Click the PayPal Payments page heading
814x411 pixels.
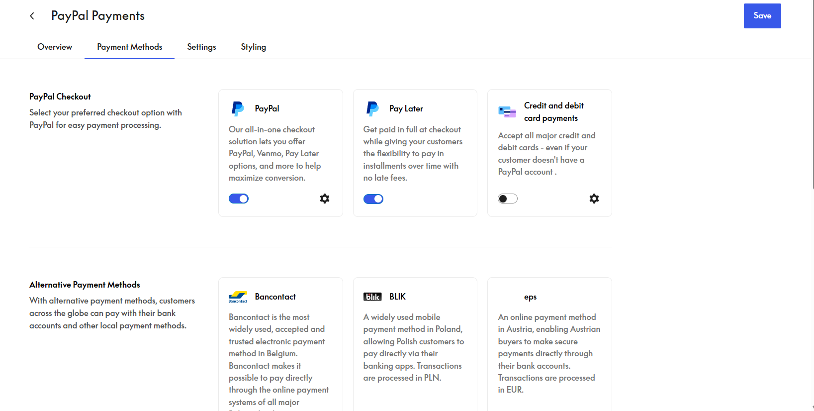point(98,16)
